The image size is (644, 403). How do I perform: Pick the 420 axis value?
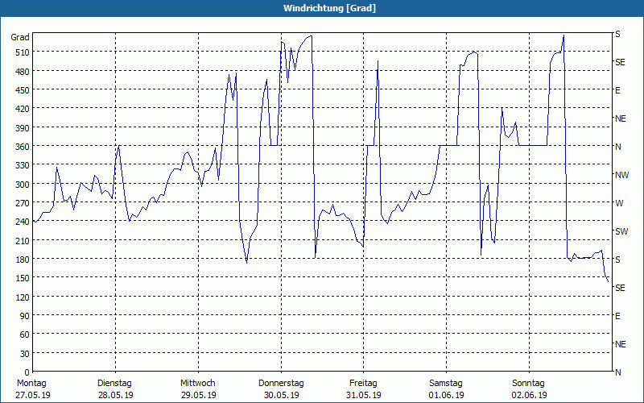(x=23, y=109)
